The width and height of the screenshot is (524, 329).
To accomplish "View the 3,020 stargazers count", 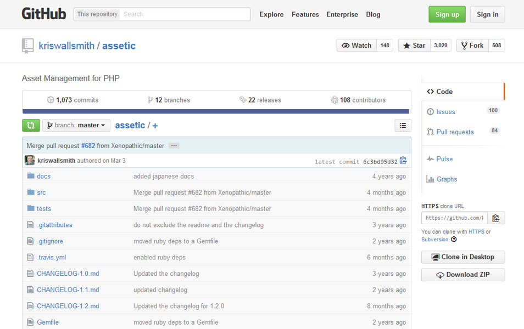I will 441,46.
